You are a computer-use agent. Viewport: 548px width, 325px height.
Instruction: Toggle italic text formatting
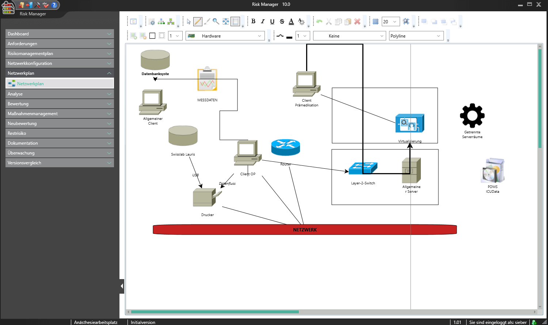[263, 21]
